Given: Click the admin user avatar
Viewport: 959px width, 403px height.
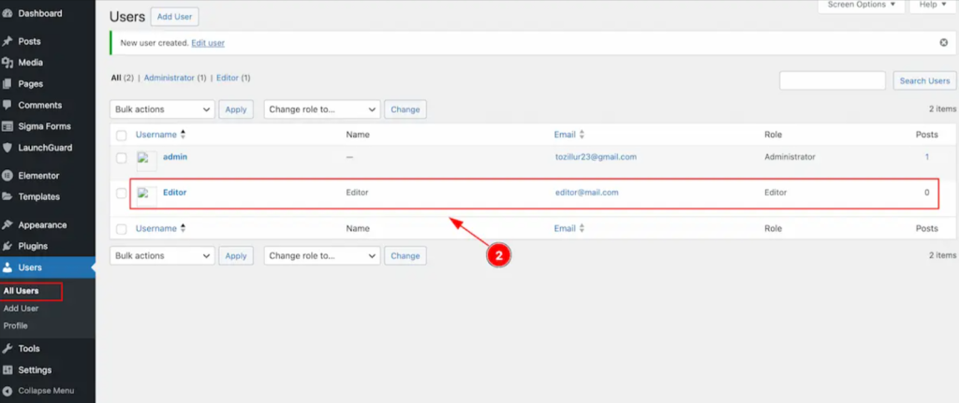Looking at the screenshot, I should click(147, 161).
